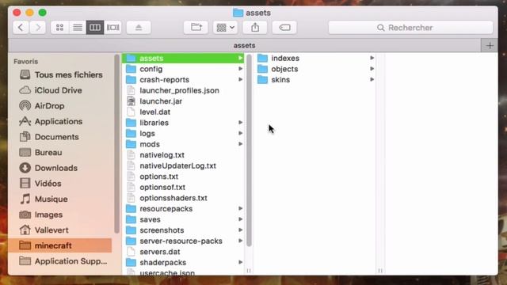Click the share toolbar button

(255, 28)
